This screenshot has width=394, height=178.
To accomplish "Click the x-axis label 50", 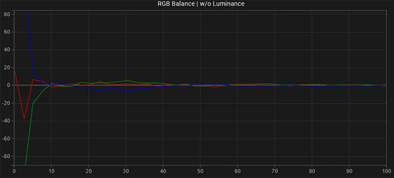I will (200, 171).
